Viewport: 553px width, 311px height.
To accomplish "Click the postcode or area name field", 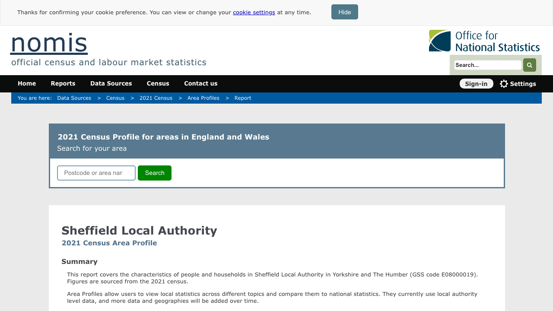I will [96, 173].
